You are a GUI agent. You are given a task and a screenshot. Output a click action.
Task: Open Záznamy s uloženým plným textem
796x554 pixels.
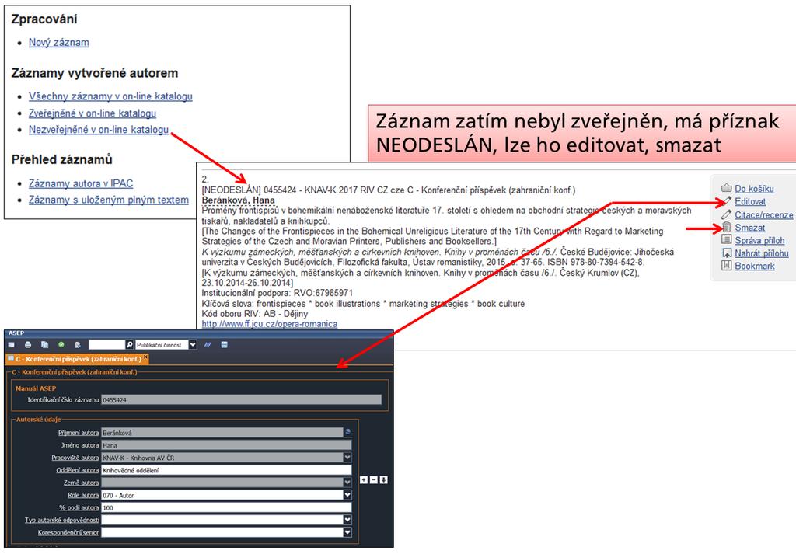109,200
